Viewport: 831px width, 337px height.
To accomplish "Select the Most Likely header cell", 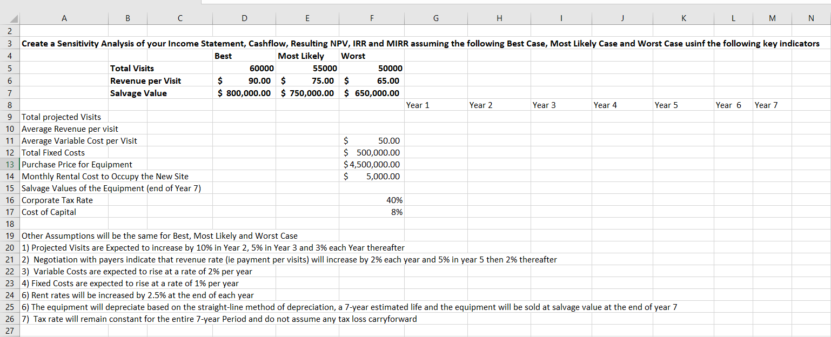I will pyautogui.click(x=307, y=56).
